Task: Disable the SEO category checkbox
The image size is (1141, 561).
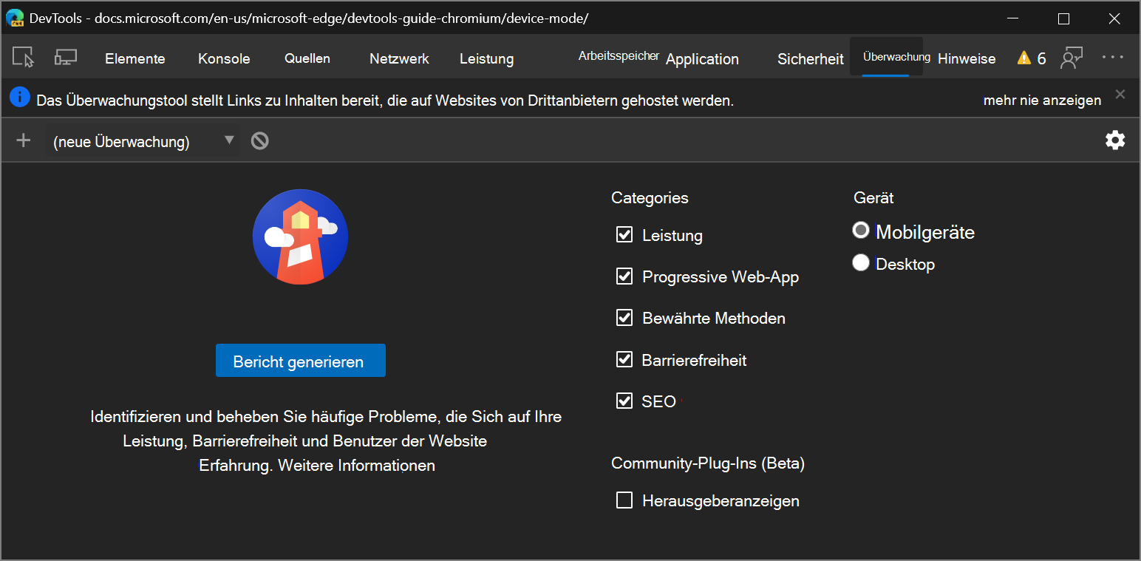Action: coord(624,400)
